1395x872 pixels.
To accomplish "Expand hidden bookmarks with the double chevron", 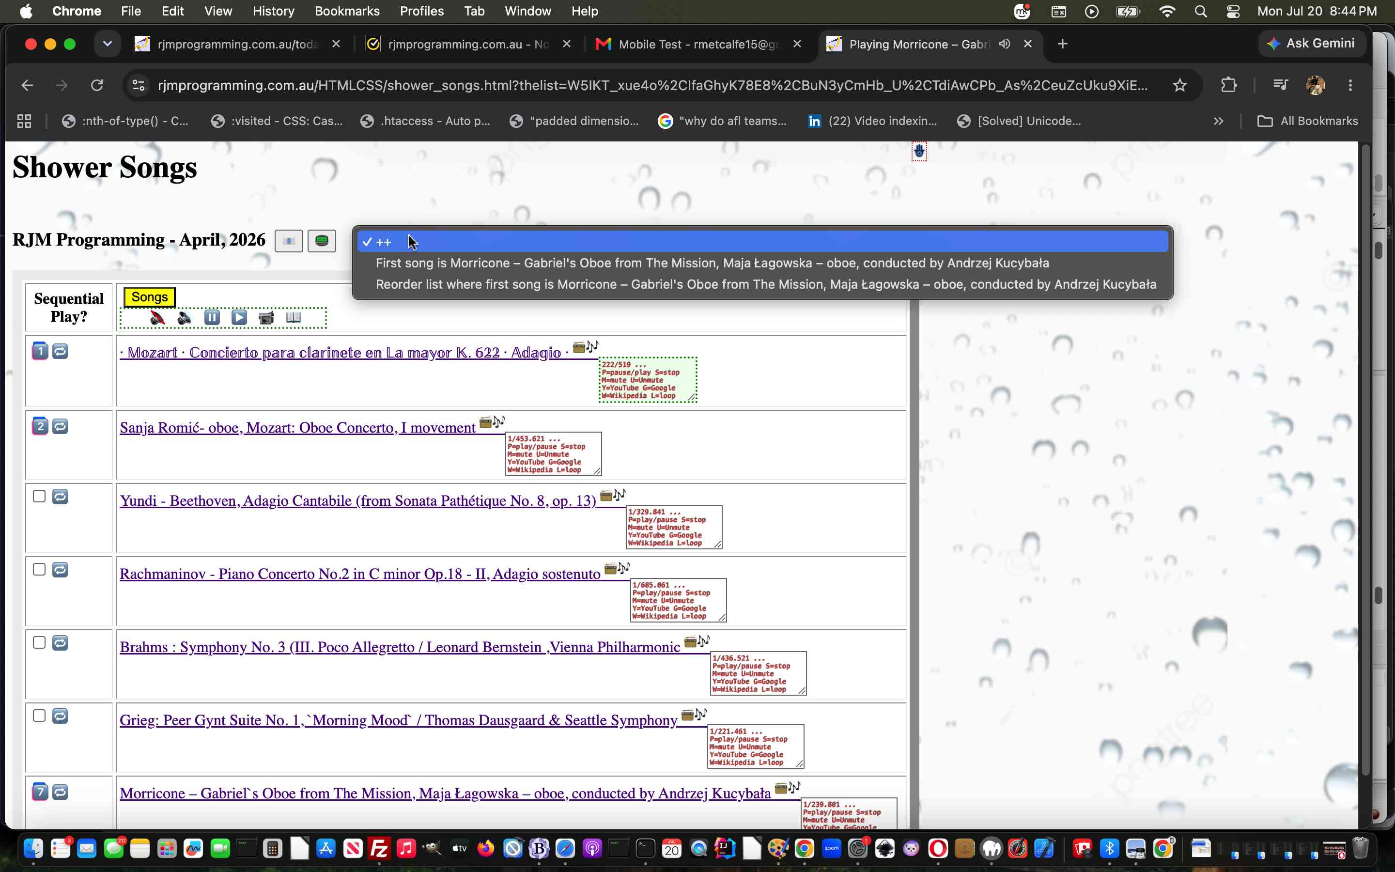I will point(1218,121).
